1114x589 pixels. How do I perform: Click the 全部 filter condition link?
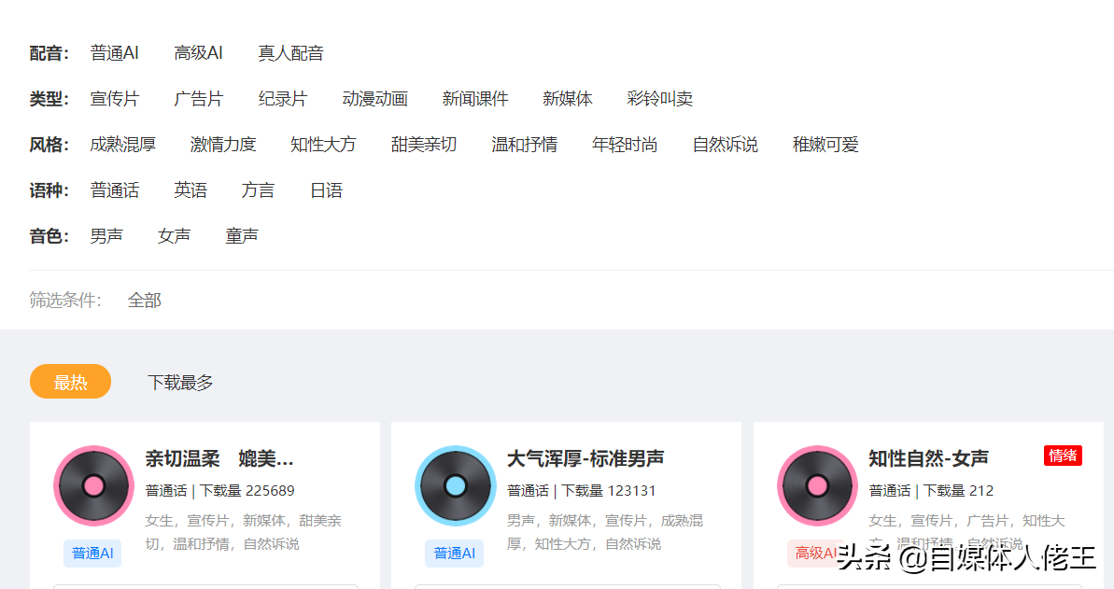point(145,301)
